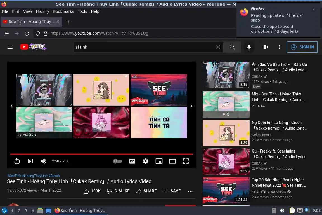
Task: Open more actions below the video
Action: point(190,191)
